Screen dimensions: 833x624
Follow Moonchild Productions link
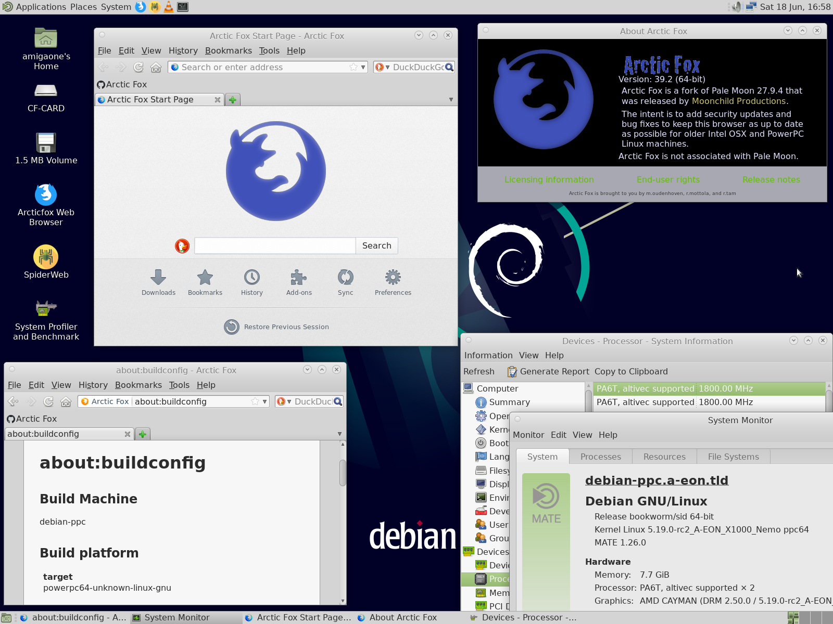click(x=739, y=101)
